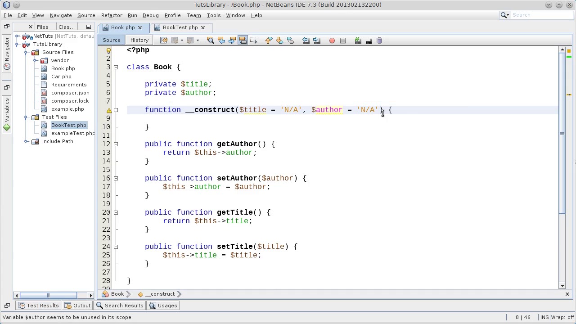Click the Shift Line Right icon
576x324 pixels.
click(x=316, y=40)
